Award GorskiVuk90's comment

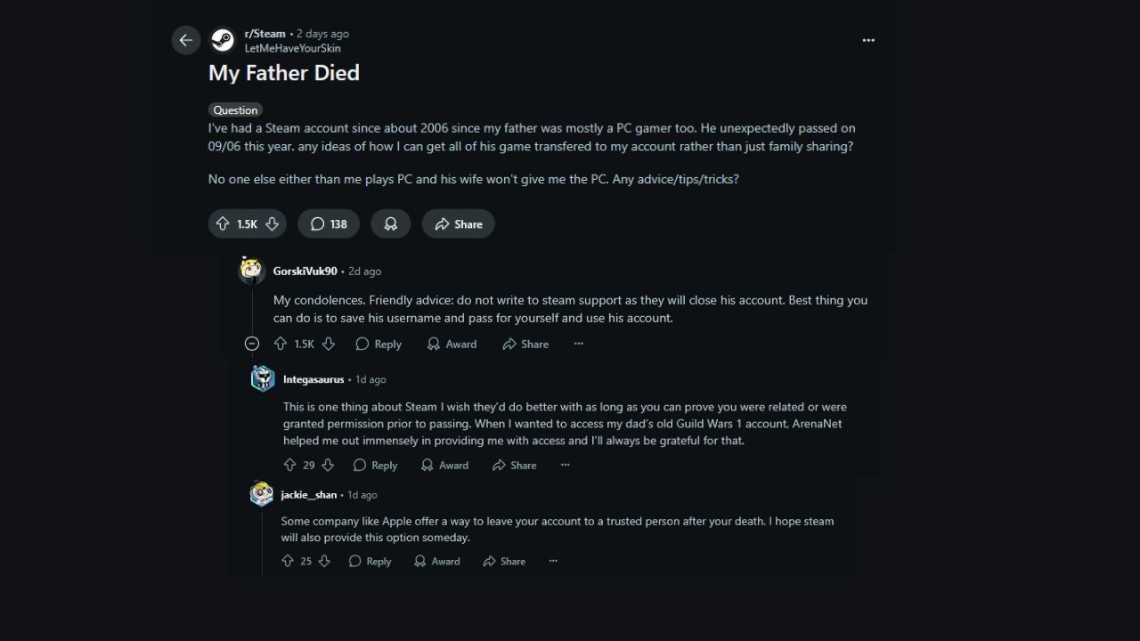[x=452, y=344]
